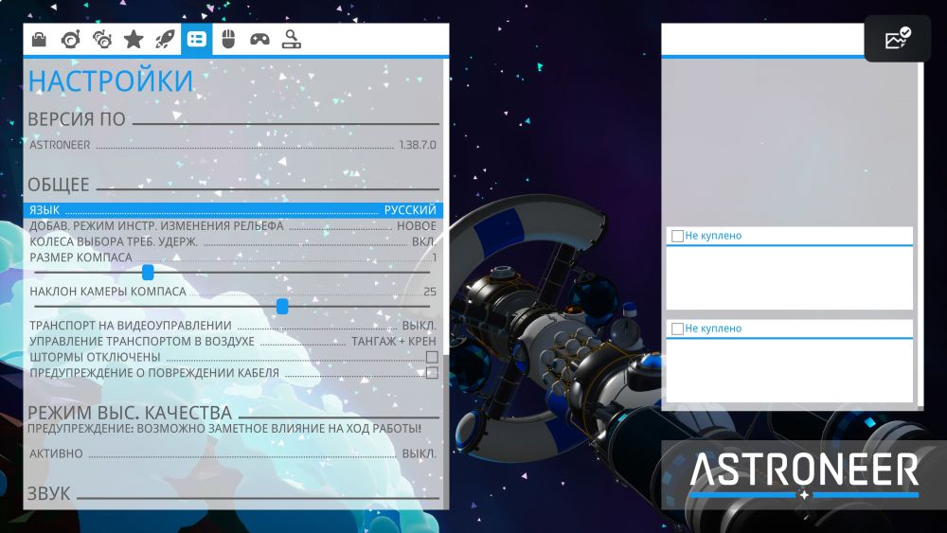Screen dimensions: 947x533
Task: Open the joystick search icon tab
Action: [x=291, y=39]
